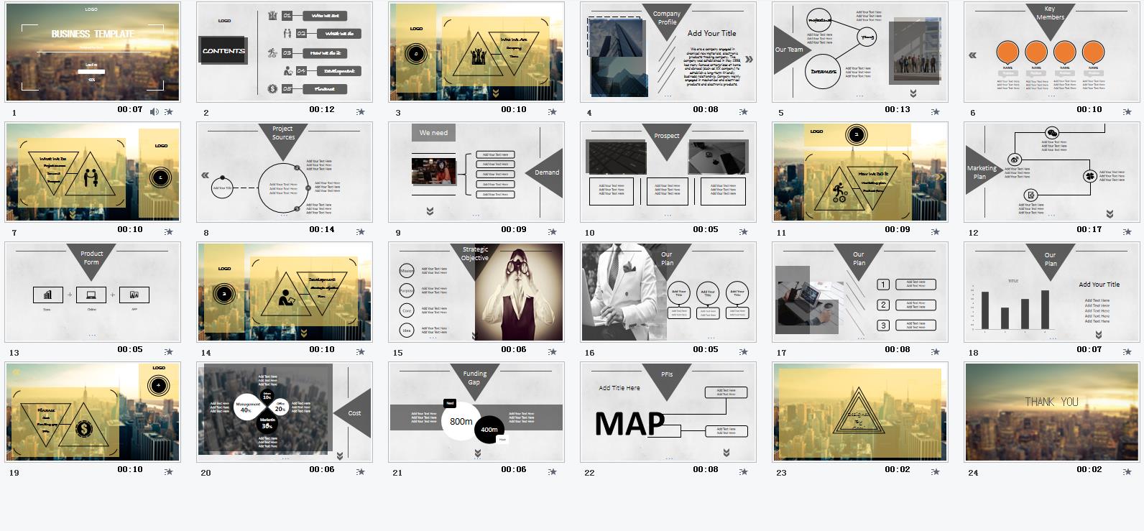Click the transition star under slide 9
This screenshot has width=1144, height=531.
pyautogui.click(x=553, y=231)
